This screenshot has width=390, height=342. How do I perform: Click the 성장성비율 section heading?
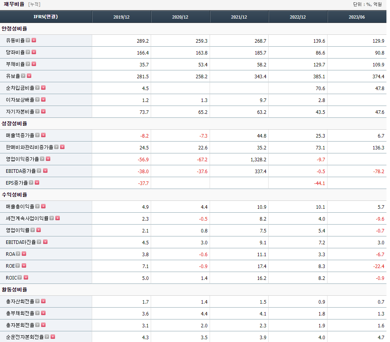pyautogui.click(x=14, y=123)
